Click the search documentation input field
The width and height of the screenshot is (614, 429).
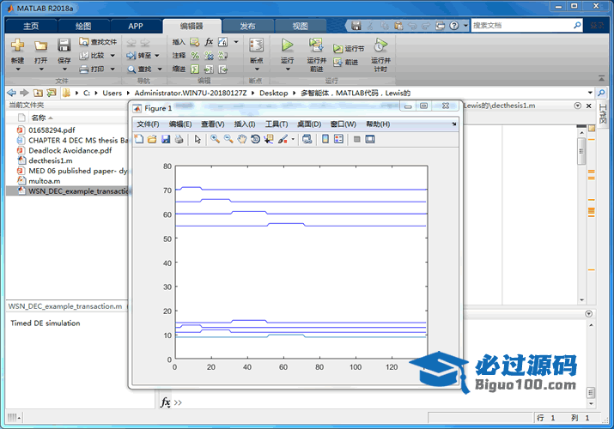point(521,26)
